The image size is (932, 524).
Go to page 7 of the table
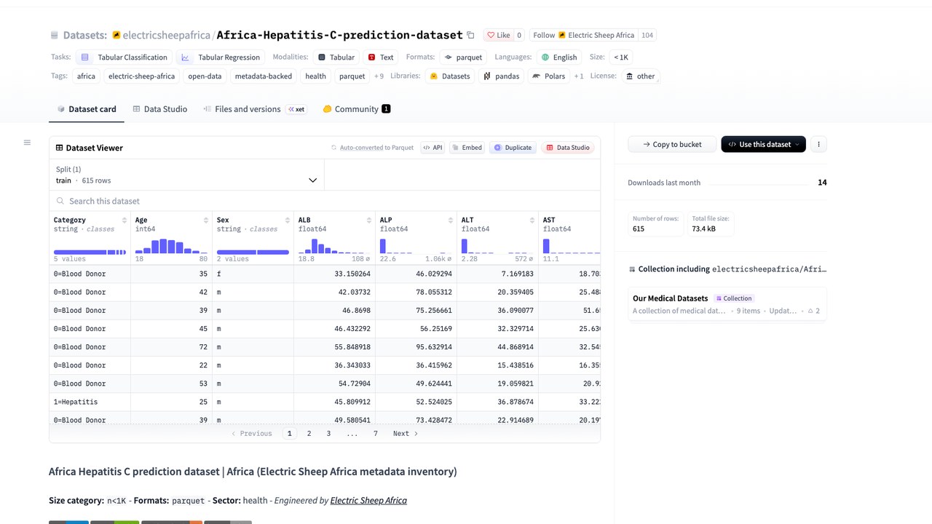(376, 433)
